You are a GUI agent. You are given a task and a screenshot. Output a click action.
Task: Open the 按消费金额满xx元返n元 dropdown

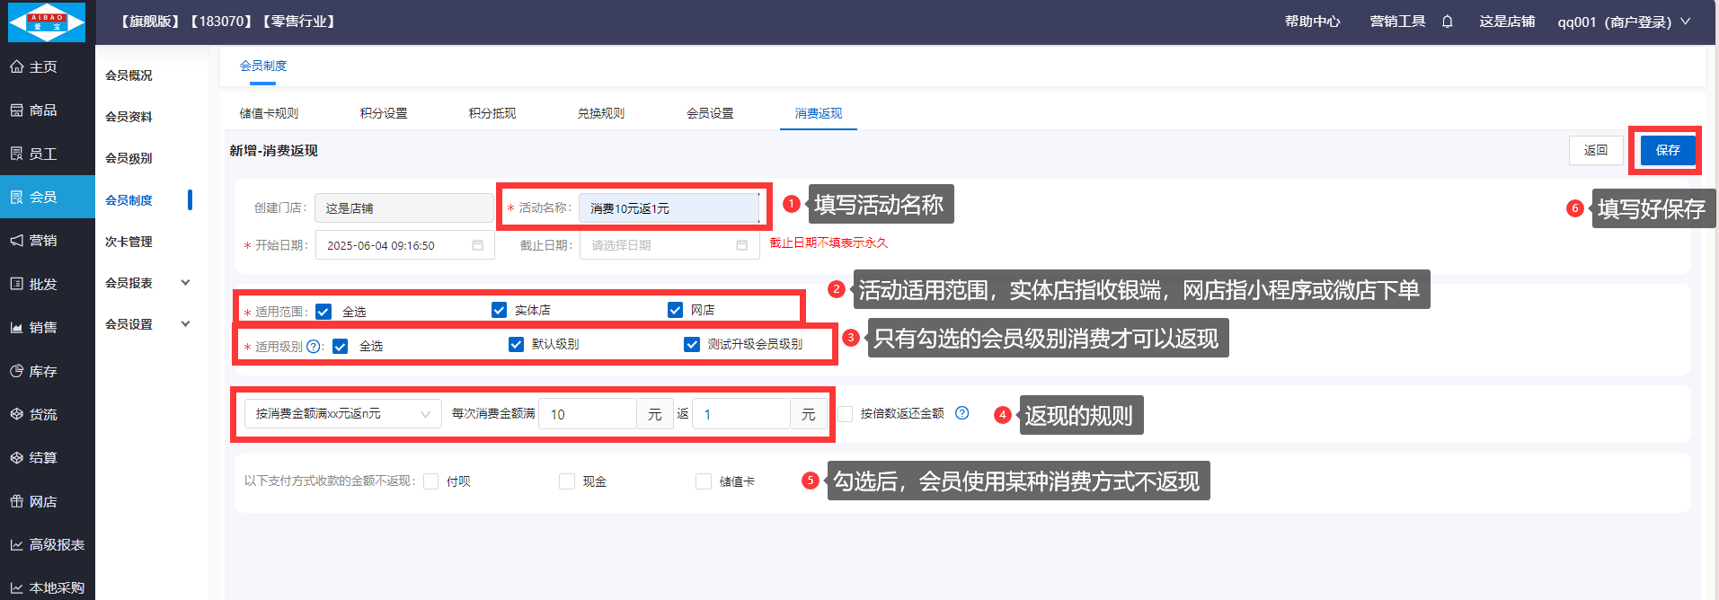[342, 414]
